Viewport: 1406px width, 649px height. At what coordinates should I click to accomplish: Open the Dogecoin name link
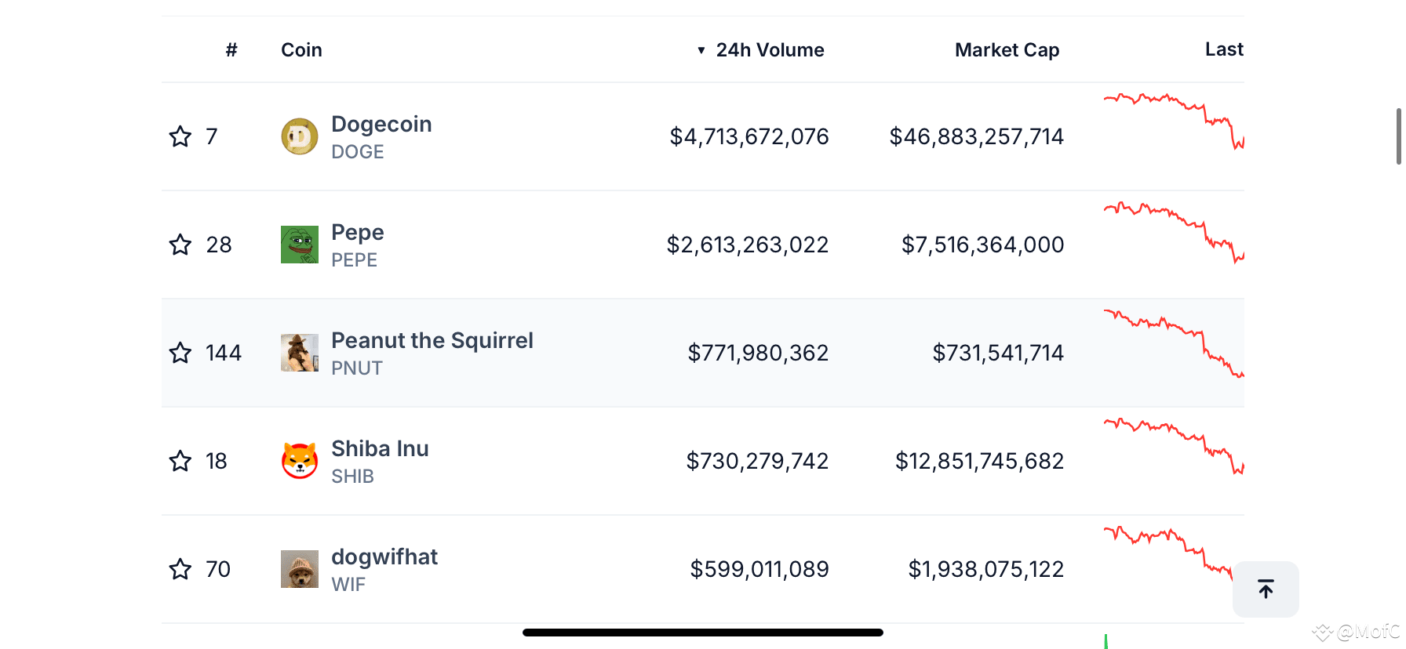tap(381, 124)
